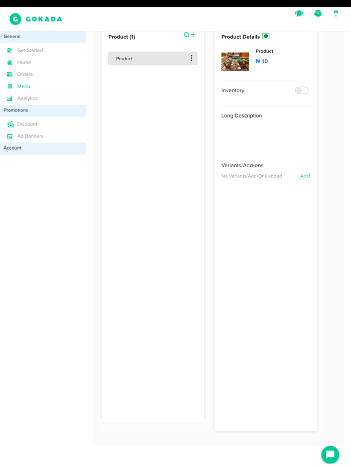Screen dimensions: 351x469
Task: Click the Long Description label
Action: pos(241,115)
